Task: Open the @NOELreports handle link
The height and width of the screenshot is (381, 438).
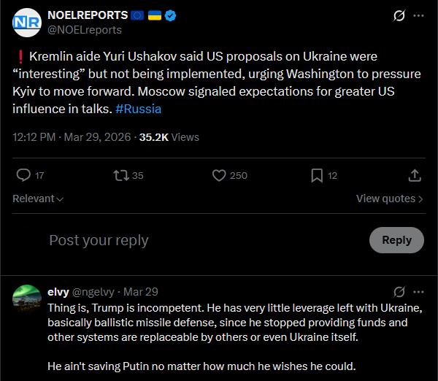Action: 84,30
